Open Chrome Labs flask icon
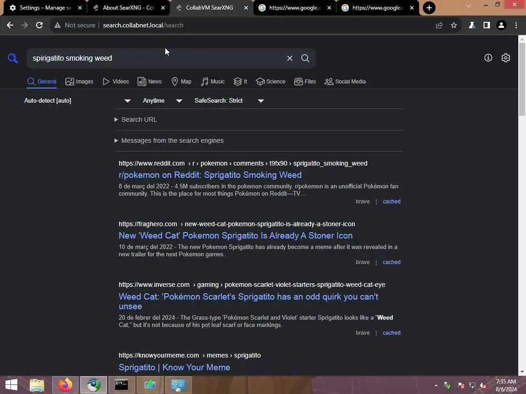The height and width of the screenshot is (394, 526). tap(472, 25)
